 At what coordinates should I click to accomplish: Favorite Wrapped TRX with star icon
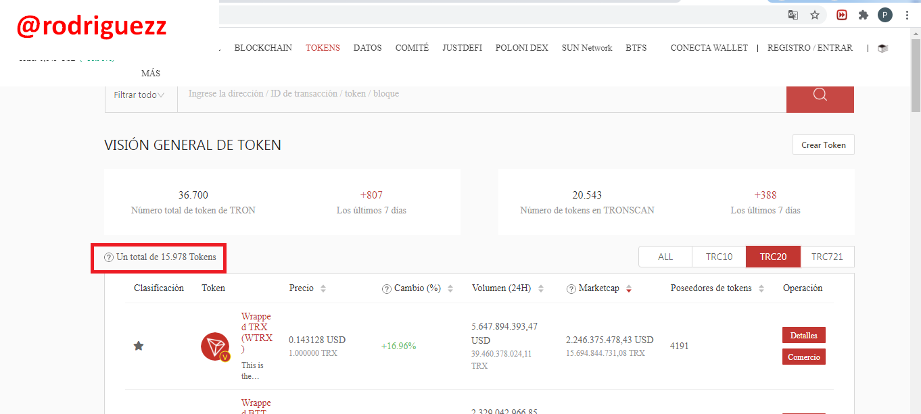point(139,346)
